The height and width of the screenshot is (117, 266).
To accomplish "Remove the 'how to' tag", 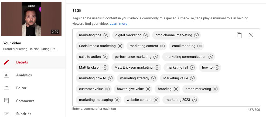I will coord(217,68).
